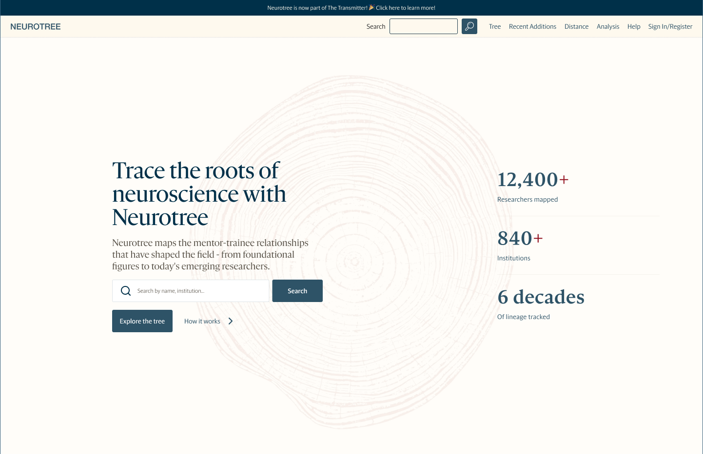Click the '12,400+' researchers statistic
This screenshot has width=703, height=454.
[533, 180]
